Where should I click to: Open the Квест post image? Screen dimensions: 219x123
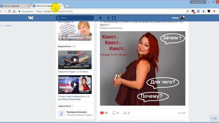coord(143,68)
